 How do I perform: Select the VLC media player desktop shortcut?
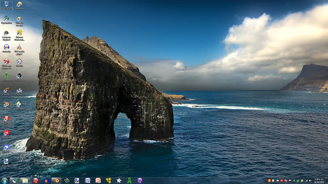(19, 50)
